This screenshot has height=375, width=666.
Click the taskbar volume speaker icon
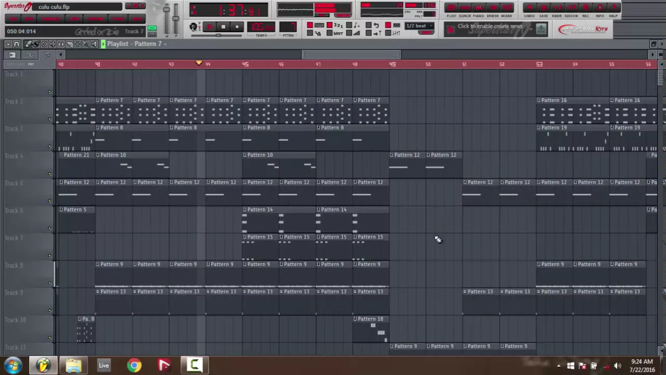coord(618,366)
